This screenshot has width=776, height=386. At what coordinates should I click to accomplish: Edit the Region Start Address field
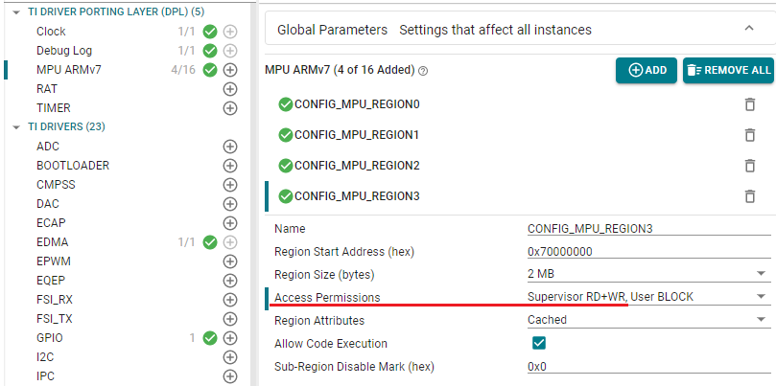[648, 251]
